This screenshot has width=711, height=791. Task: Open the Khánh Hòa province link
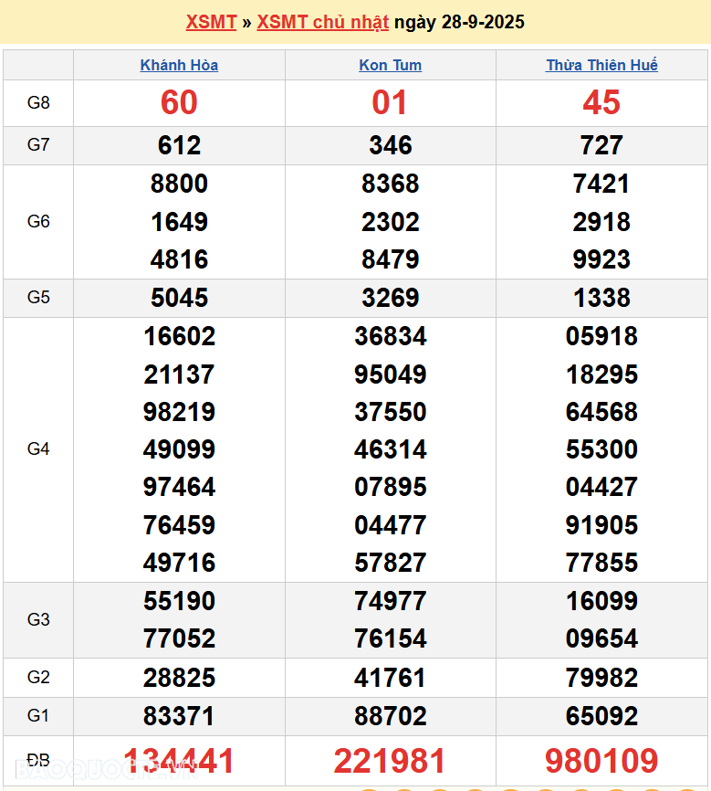click(x=179, y=65)
